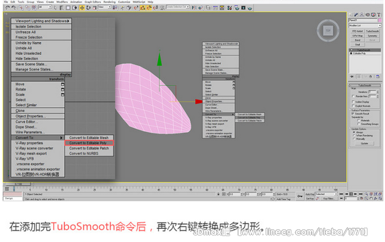
Task: Click the selection lock toggle in status bar
Action: click(218, 194)
